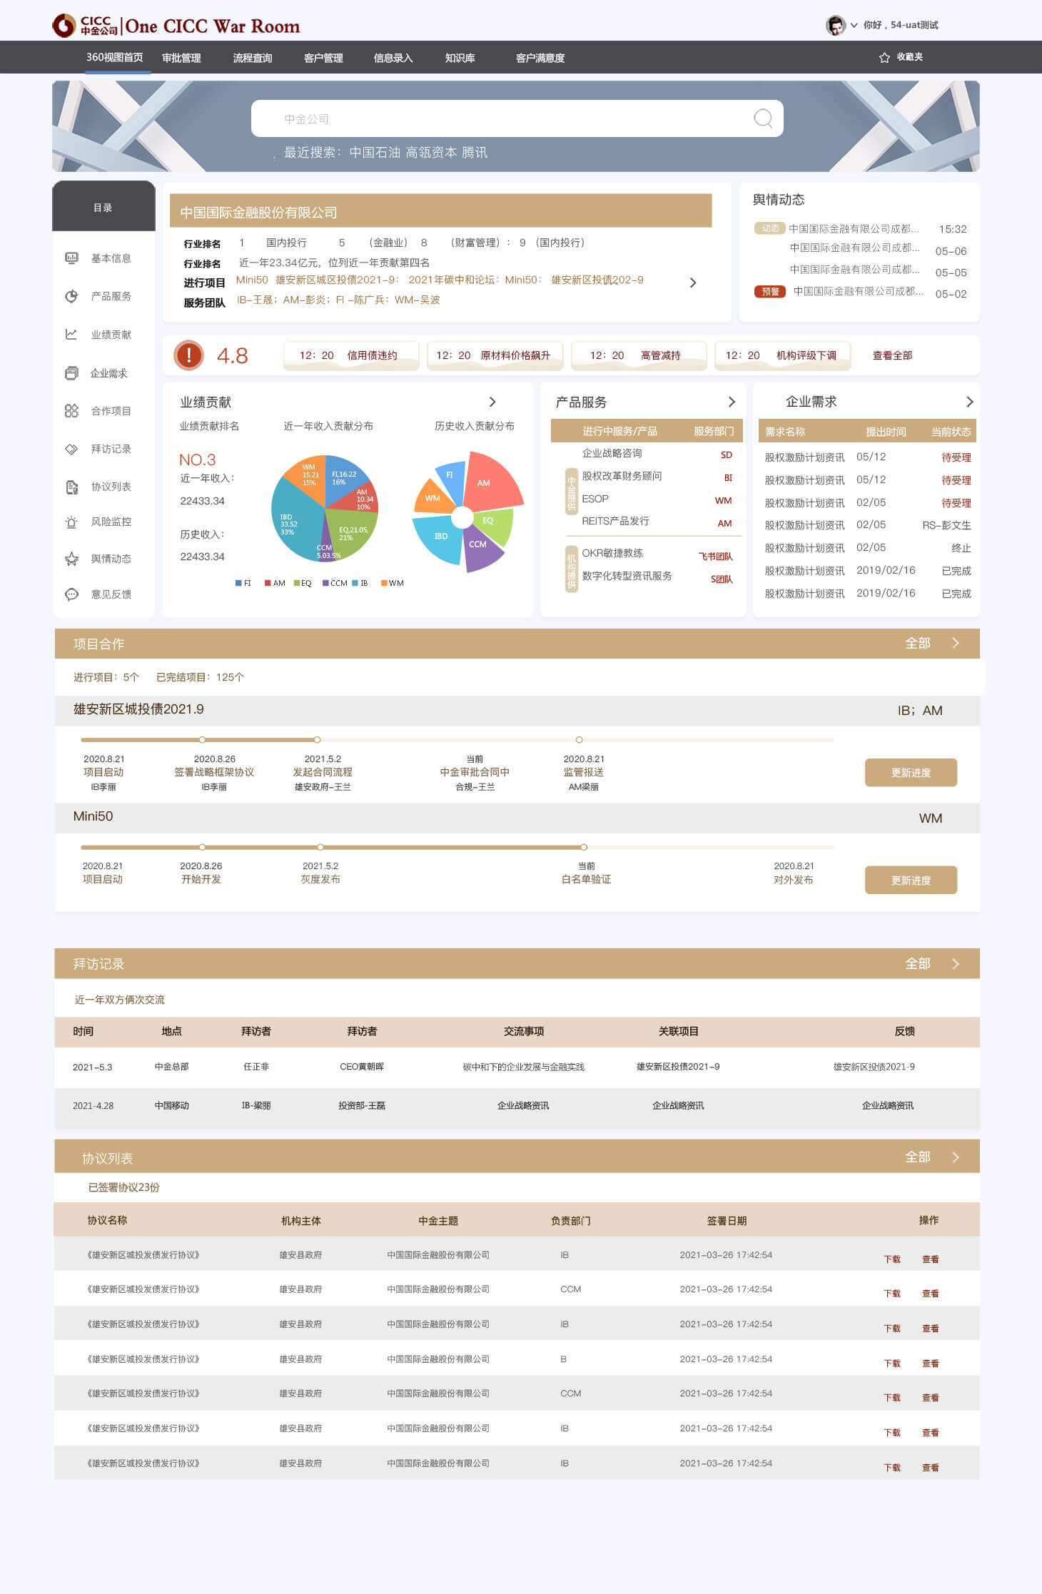Click 发起合同流程 timeline marker
Viewport: 1042px width, 1594px height.
(x=318, y=740)
